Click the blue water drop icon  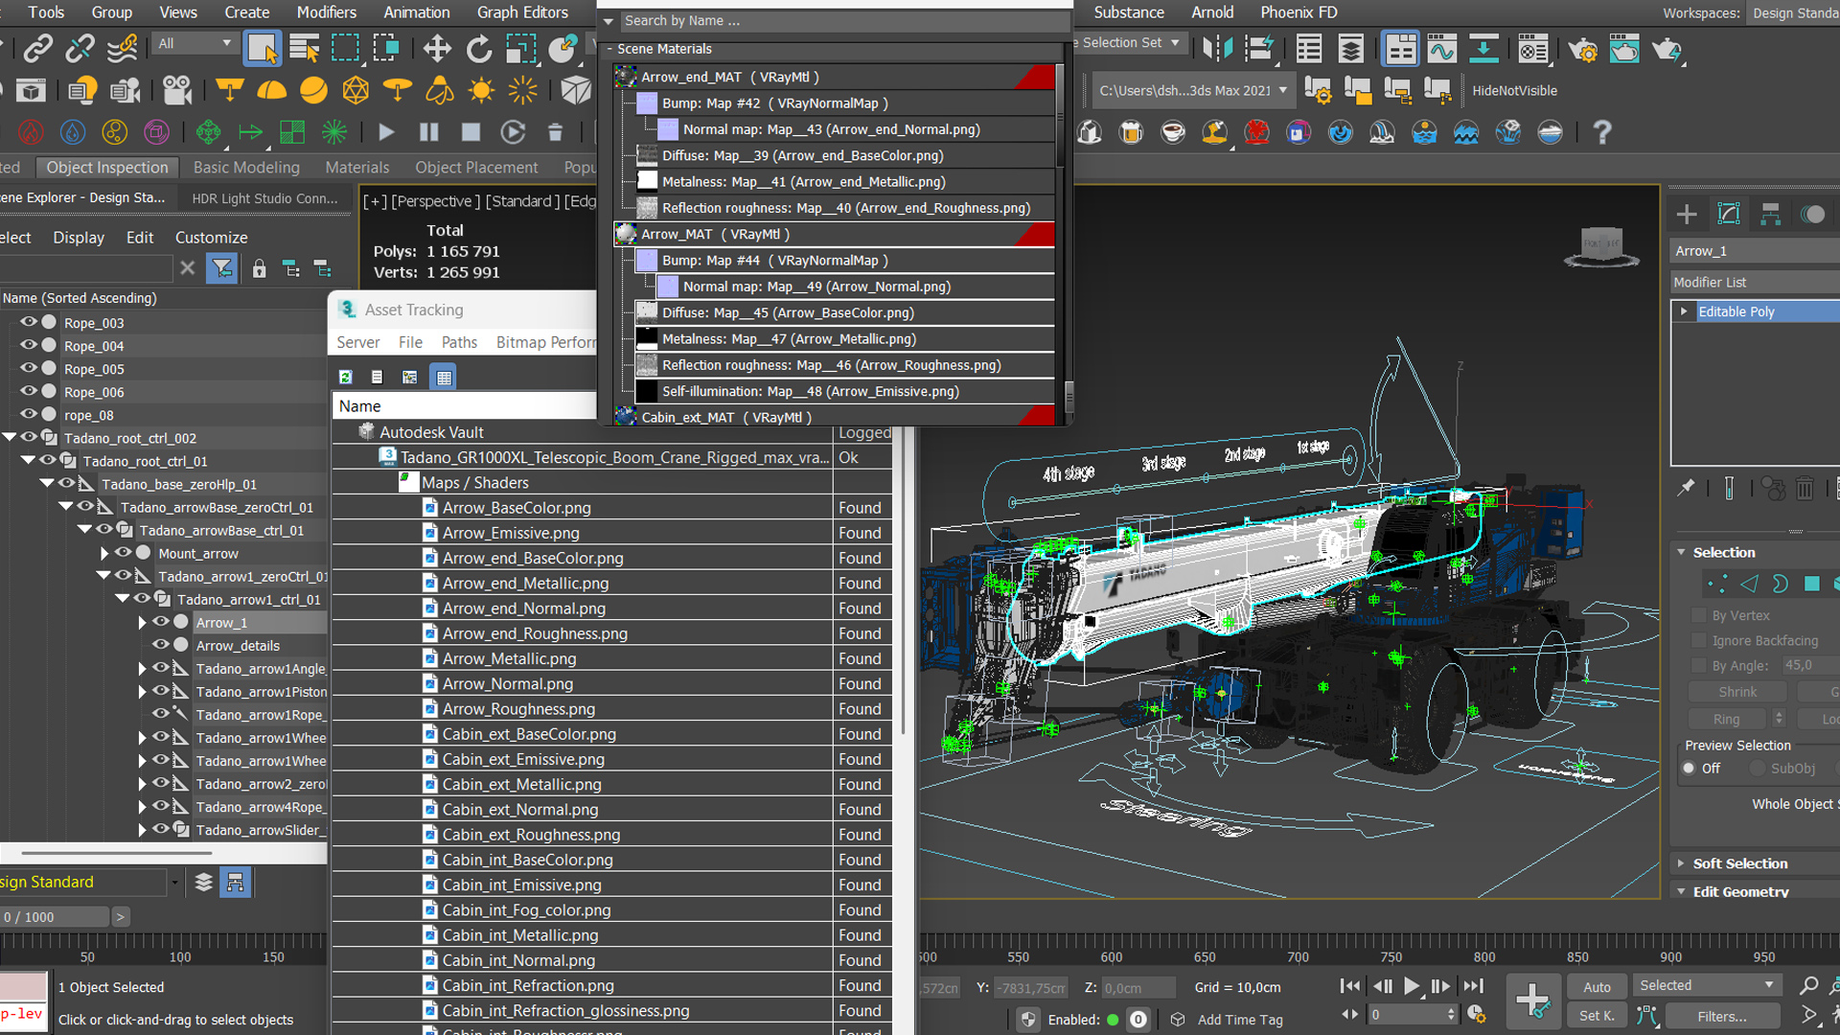[x=73, y=132]
